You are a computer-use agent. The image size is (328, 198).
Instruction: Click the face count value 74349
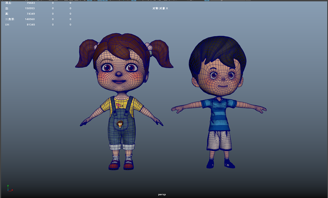tap(31, 14)
